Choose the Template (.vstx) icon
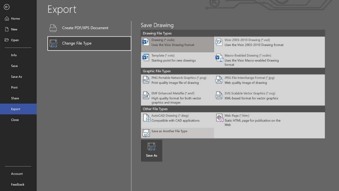Viewport: 339px width, 191px height. click(146, 58)
